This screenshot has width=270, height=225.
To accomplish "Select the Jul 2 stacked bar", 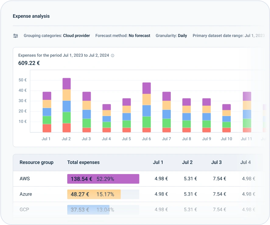I will 66,105.
